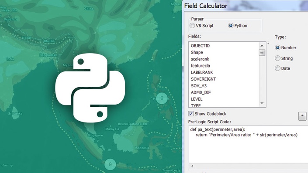
Task: Select LABELRANK in the Fields list
Action: (202, 72)
